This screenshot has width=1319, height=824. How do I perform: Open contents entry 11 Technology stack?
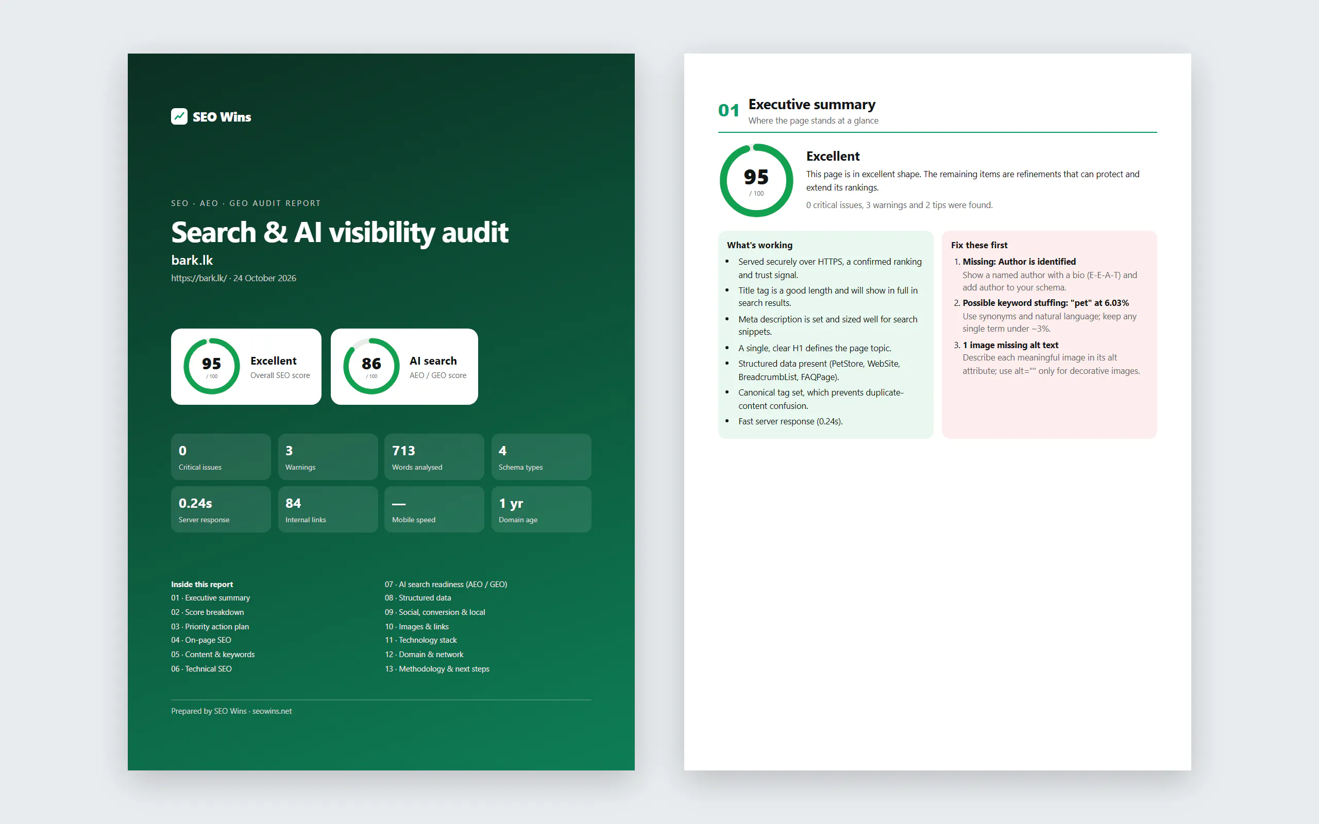click(x=421, y=640)
